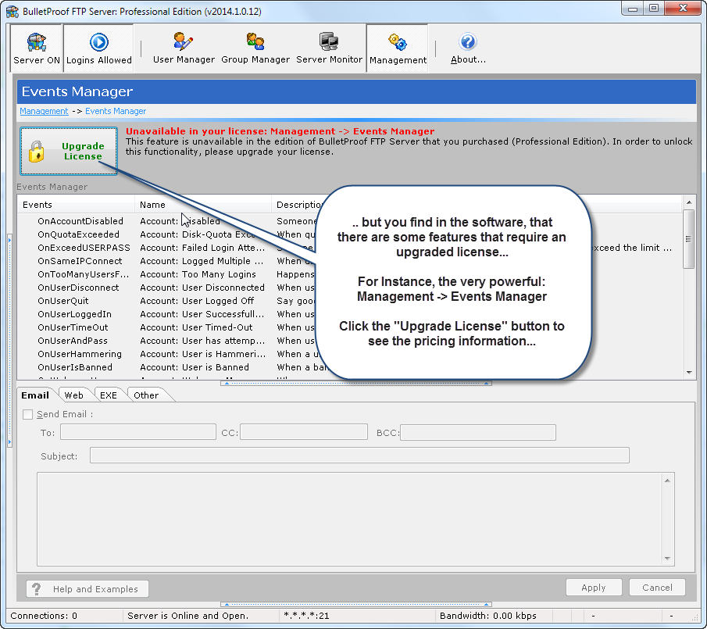
Task: Enable the Send Email checkbox
Action: pos(28,414)
